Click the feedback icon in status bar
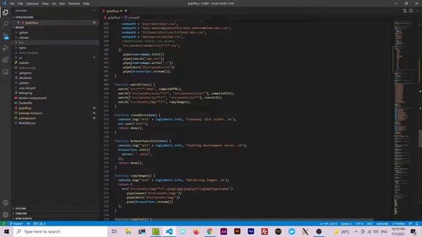This screenshot has width=422, height=237. click(410, 224)
